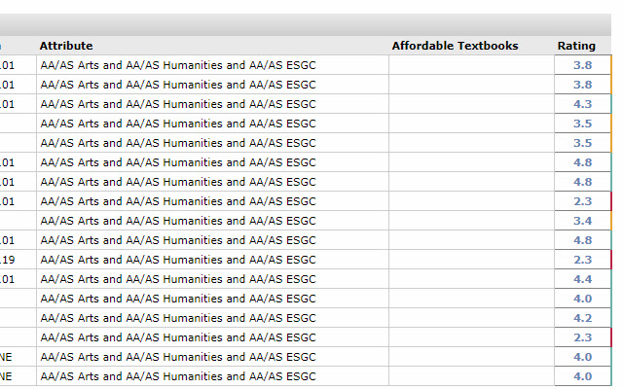Viewport: 623px width, 389px height.
Task: Click the cell ending in 19 in the leftmost column
Action: tap(10, 260)
